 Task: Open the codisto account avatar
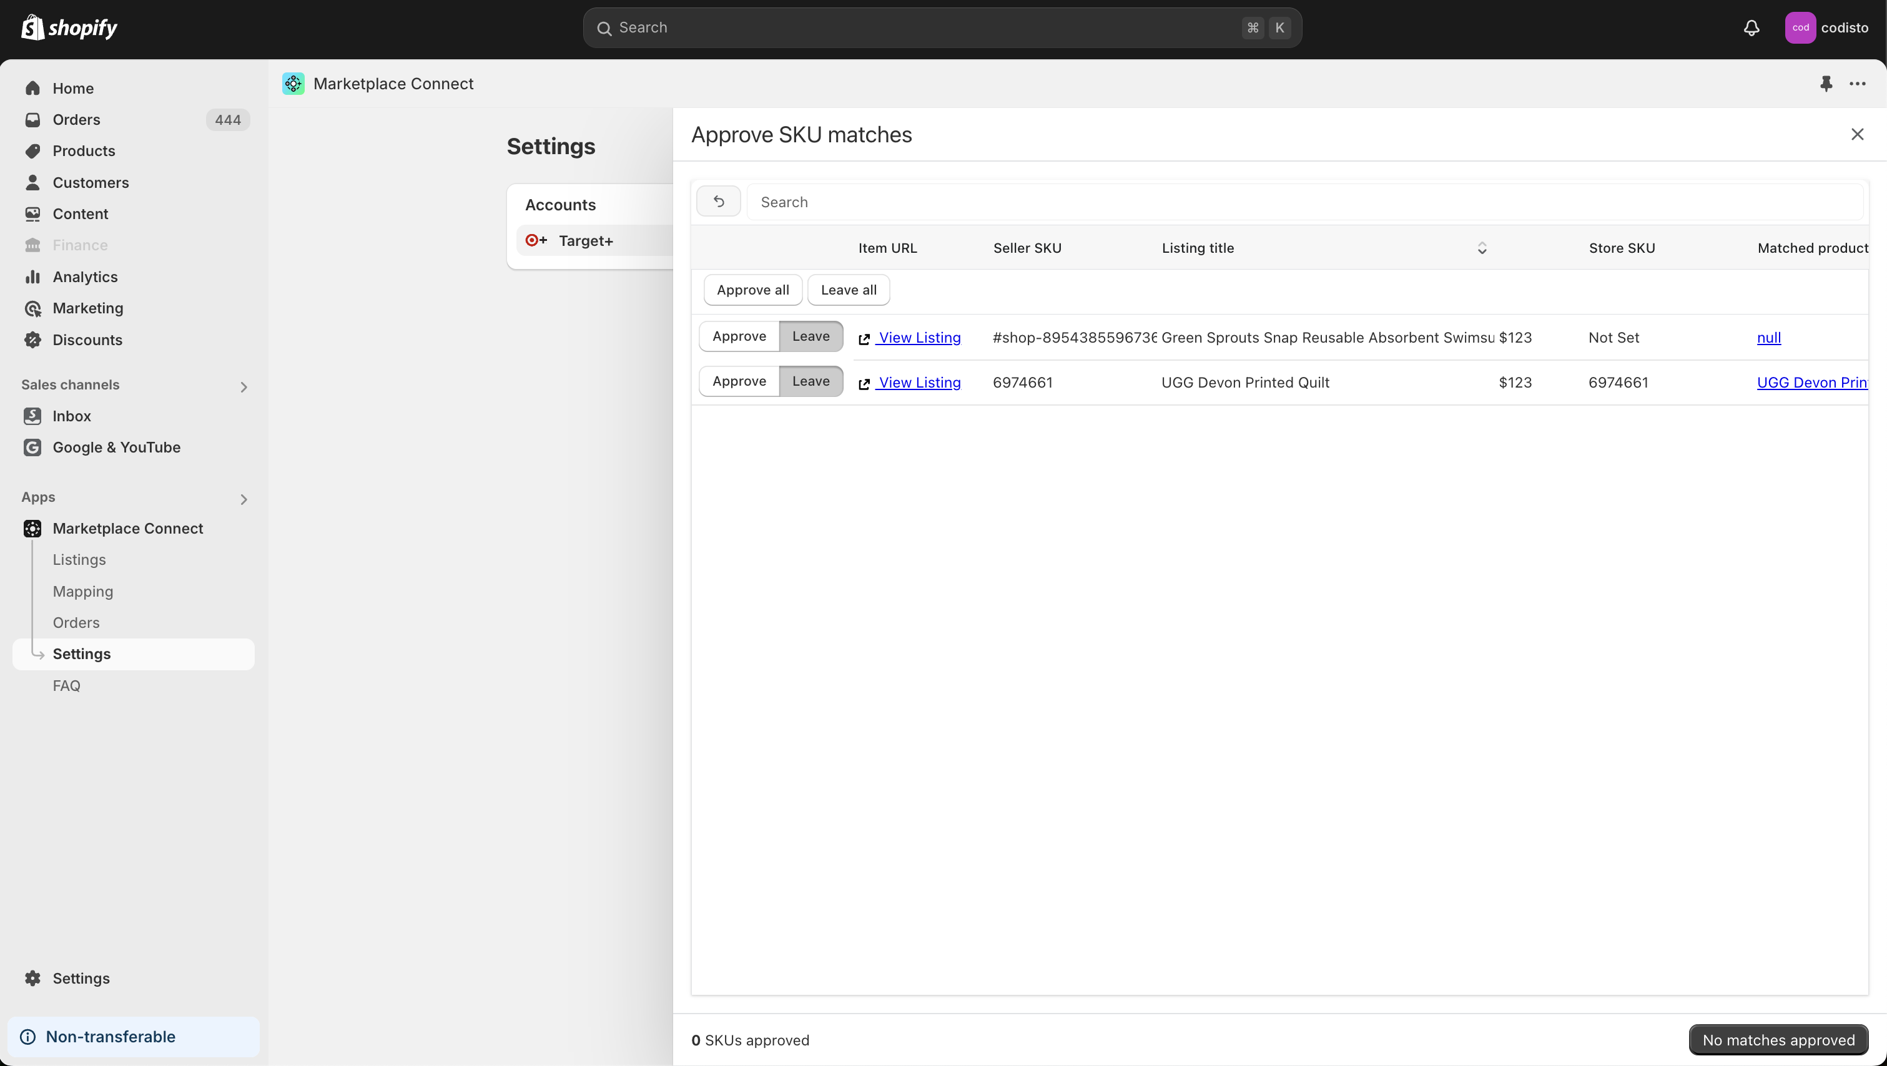(1800, 28)
